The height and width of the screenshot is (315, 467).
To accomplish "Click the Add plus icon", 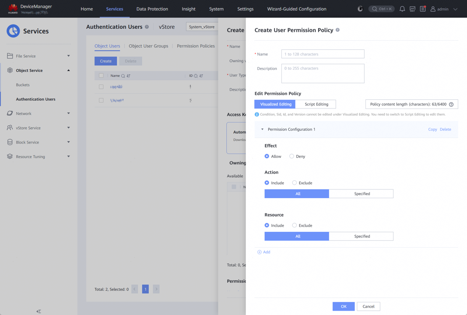I will pyautogui.click(x=260, y=252).
